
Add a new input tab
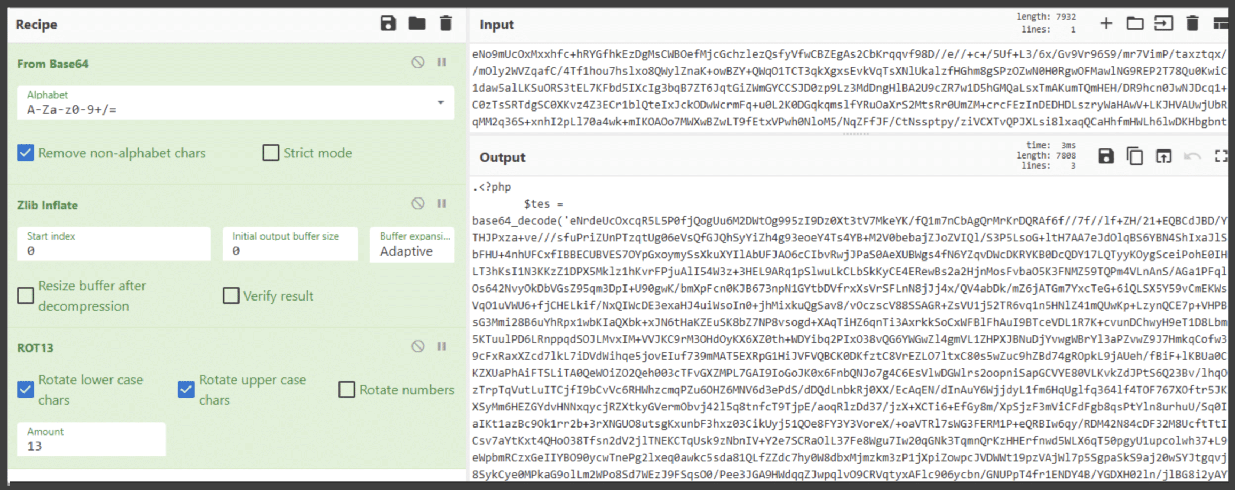[x=1106, y=23]
